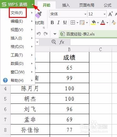Select the cell containing 99

point(70,78)
